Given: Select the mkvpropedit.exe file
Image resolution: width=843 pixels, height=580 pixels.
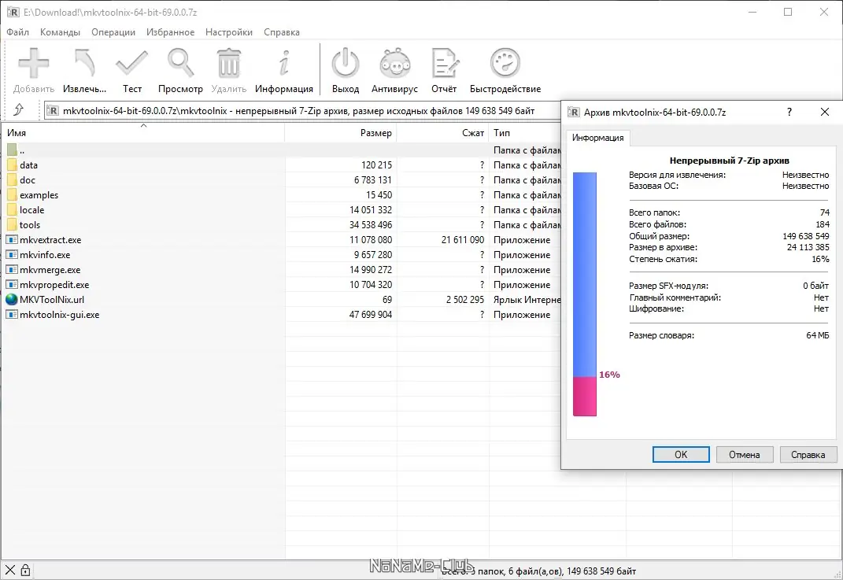Looking at the screenshot, I should click(x=54, y=285).
